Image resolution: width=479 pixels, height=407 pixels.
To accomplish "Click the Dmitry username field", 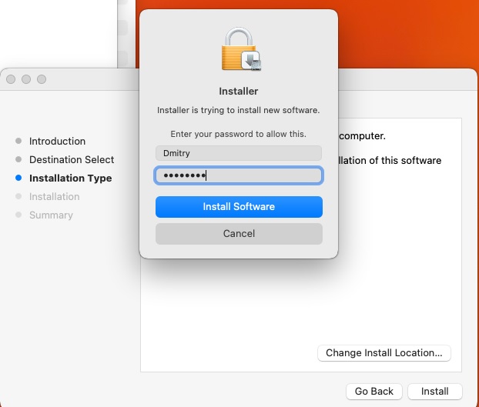I will click(x=239, y=153).
